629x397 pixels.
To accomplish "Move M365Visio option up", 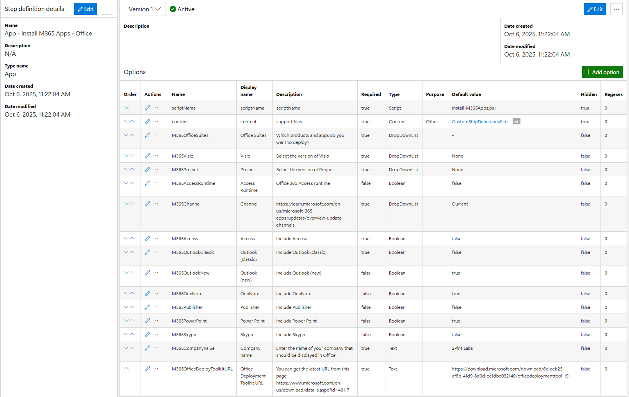I will 132,156.
